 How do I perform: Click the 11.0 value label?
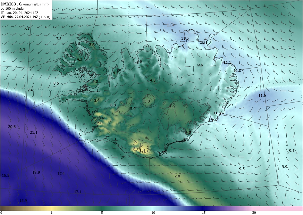click(x=237, y=71)
